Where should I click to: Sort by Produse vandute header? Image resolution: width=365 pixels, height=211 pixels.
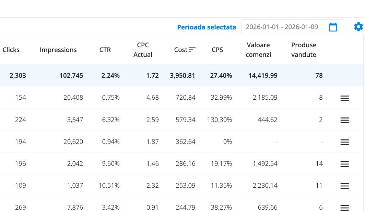coord(304,50)
